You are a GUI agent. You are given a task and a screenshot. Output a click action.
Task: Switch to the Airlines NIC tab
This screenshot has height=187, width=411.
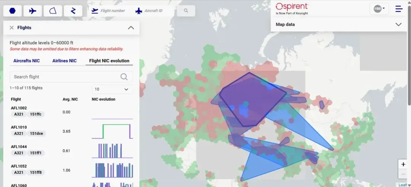64,61
